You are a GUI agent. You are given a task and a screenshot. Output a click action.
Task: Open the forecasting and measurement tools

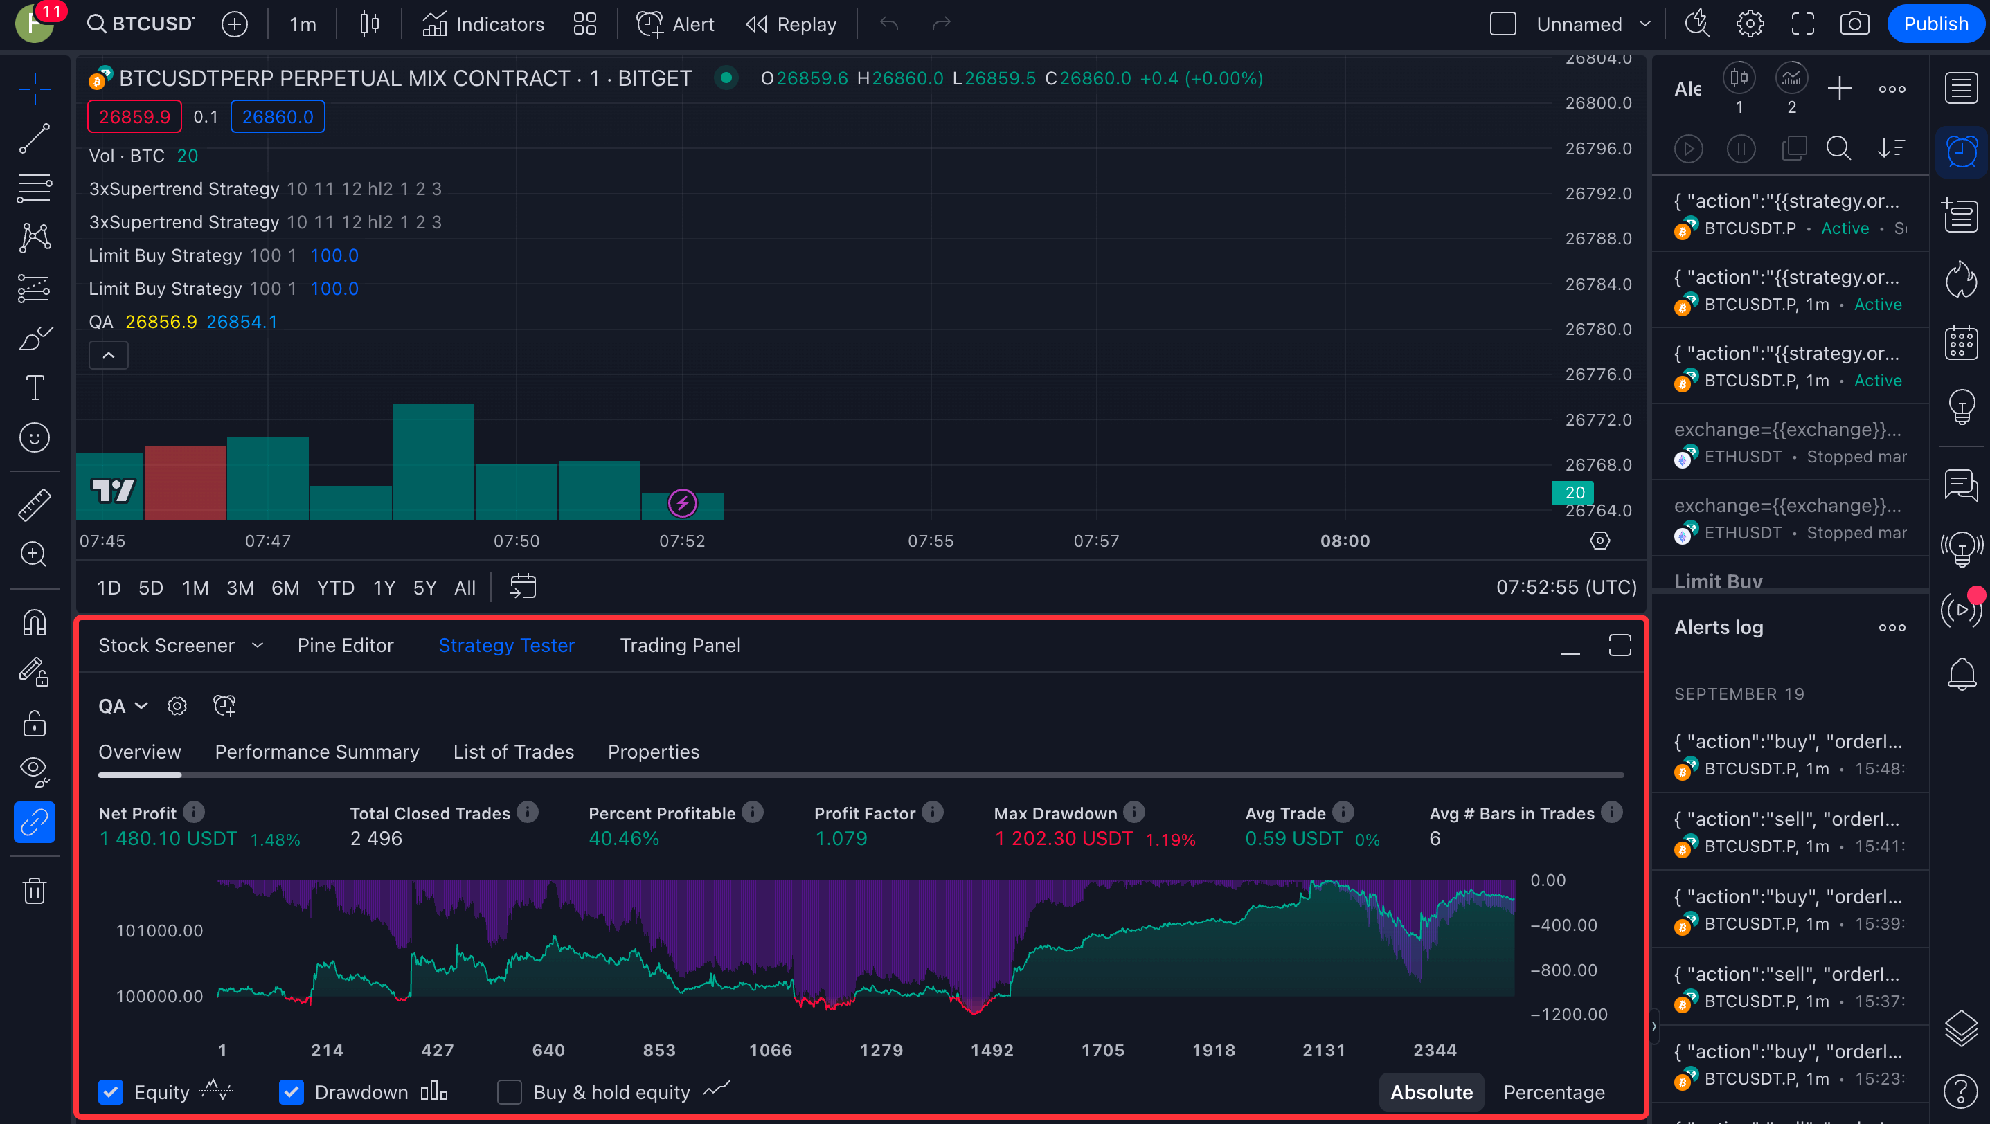35,288
